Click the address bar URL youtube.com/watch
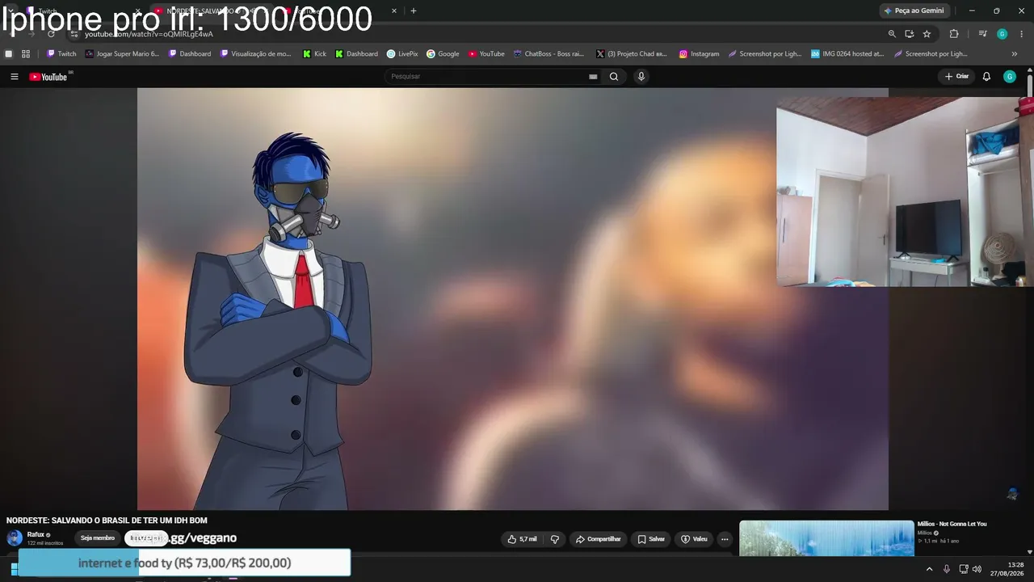 click(149, 34)
